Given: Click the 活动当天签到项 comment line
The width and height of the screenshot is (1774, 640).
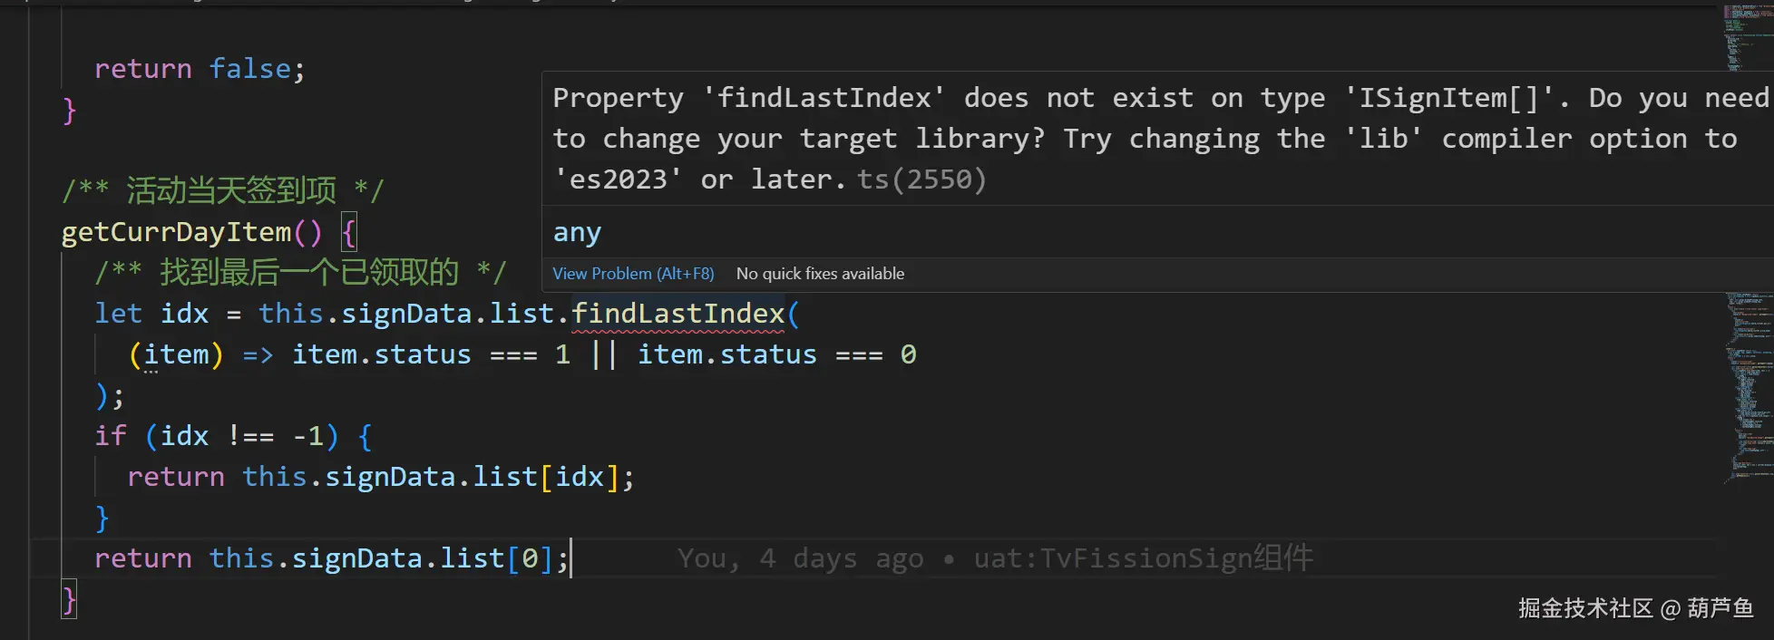Looking at the screenshot, I should click(222, 191).
